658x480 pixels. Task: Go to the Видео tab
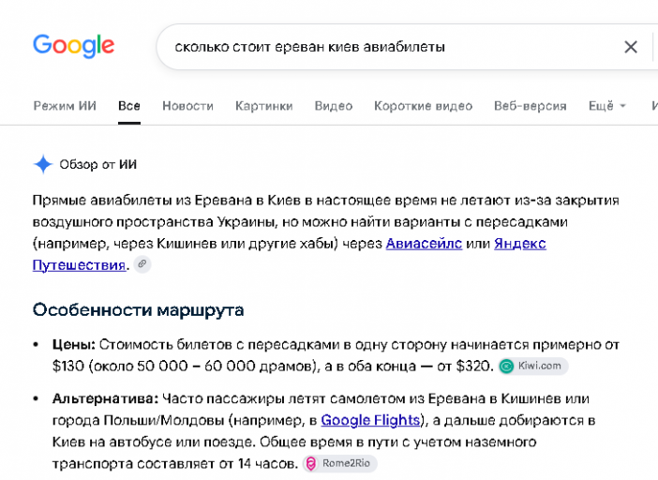tap(333, 106)
